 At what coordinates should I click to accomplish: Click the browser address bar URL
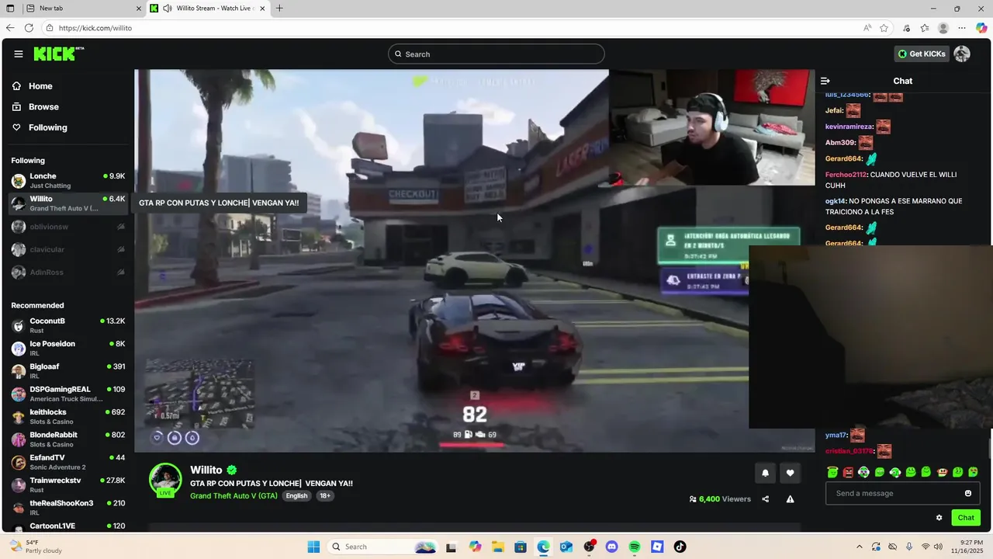coord(95,28)
